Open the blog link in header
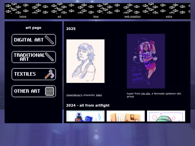Viewport: 195px width, 146px height. click(x=96, y=17)
